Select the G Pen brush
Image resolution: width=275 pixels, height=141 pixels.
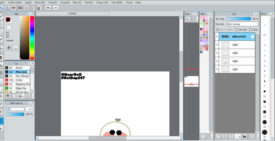click(17, 80)
